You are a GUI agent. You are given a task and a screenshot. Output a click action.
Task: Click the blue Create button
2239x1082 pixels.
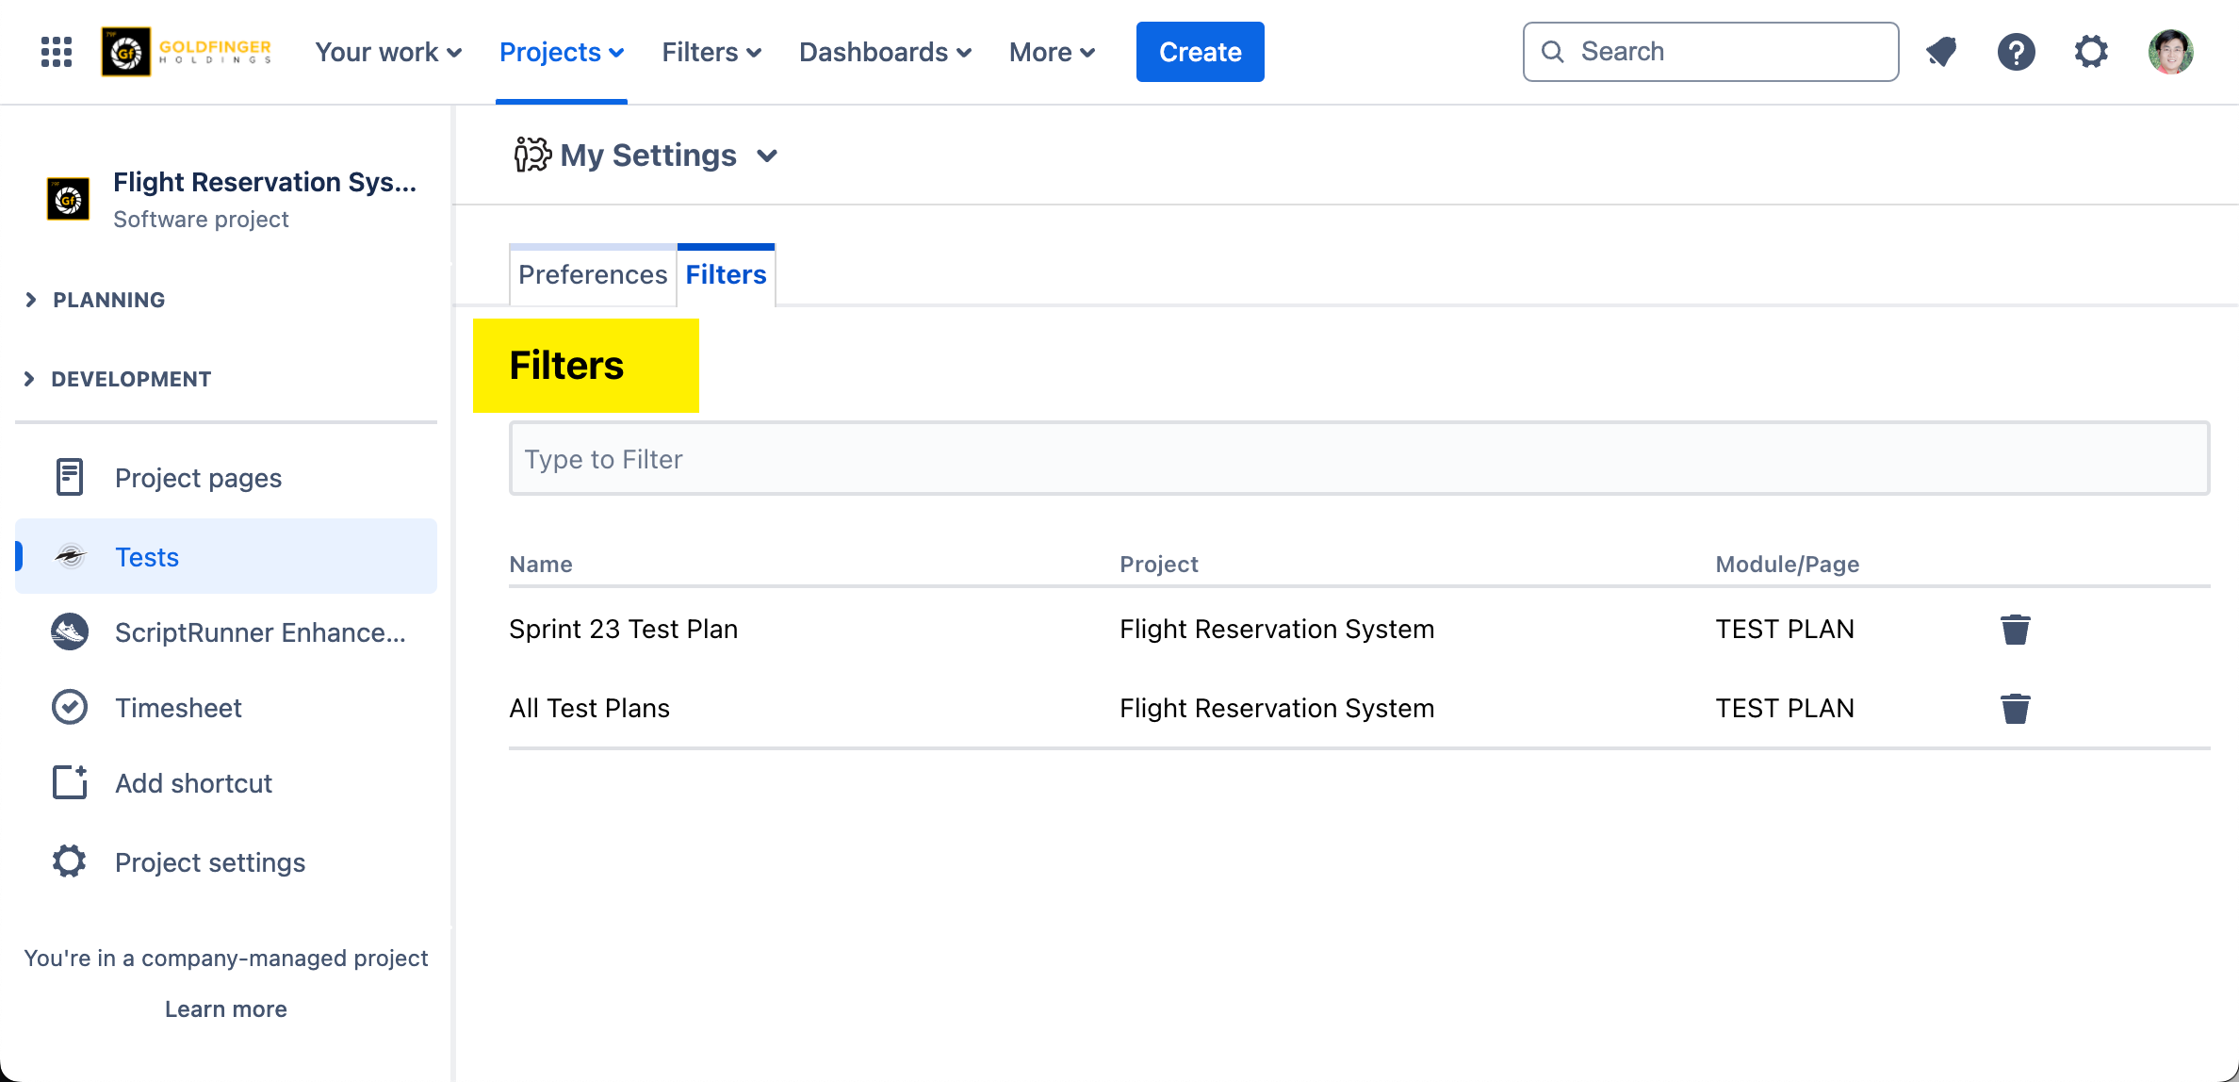point(1200,52)
